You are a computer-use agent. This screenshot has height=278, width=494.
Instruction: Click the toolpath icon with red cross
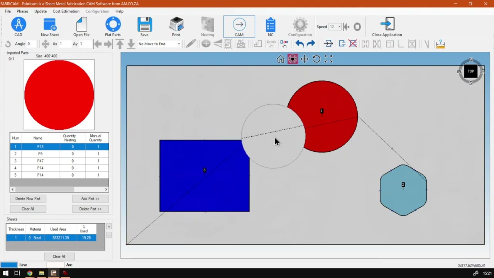coord(284,44)
